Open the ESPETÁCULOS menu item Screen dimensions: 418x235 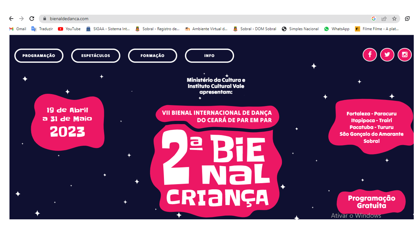96,55
